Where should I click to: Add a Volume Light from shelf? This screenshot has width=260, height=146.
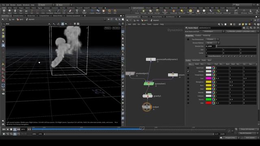(173, 11)
